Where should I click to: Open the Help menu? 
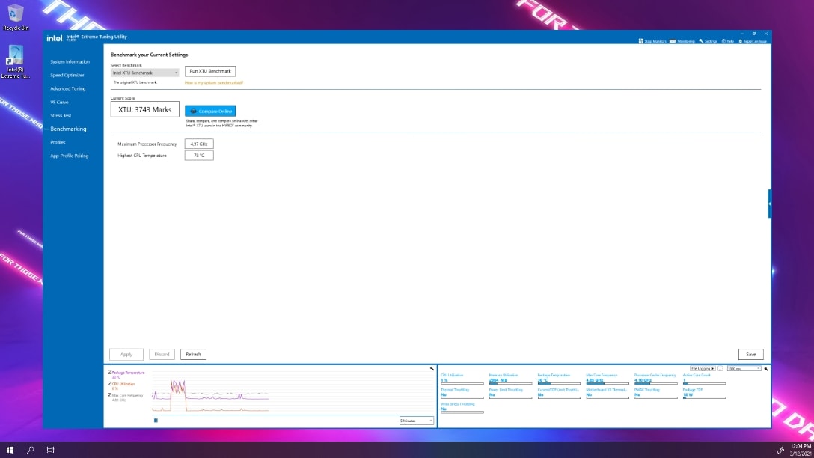click(x=728, y=41)
